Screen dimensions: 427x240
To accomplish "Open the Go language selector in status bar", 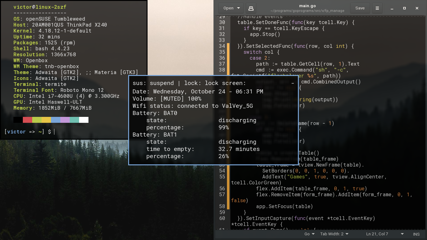I will [x=309, y=234].
